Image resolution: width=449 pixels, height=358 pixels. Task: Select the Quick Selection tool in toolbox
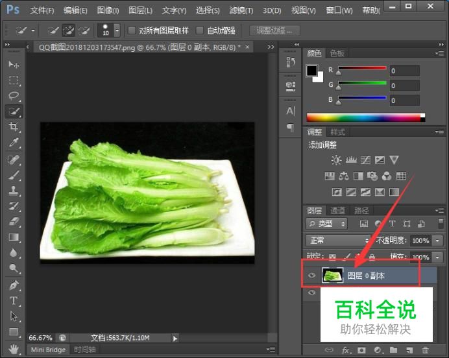(14, 112)
